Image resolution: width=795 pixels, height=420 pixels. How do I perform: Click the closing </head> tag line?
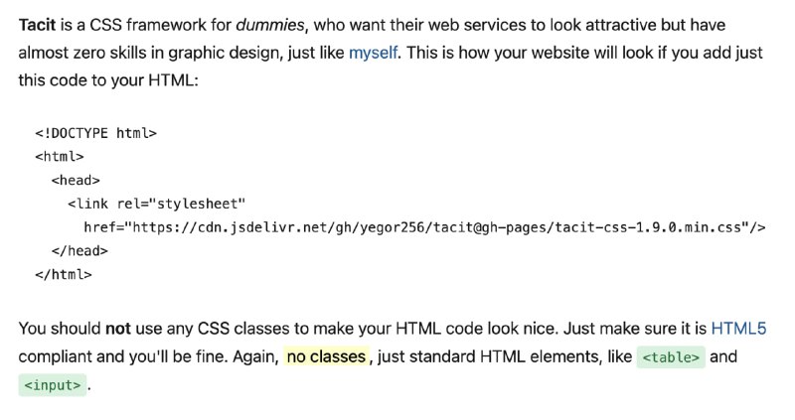79,251
